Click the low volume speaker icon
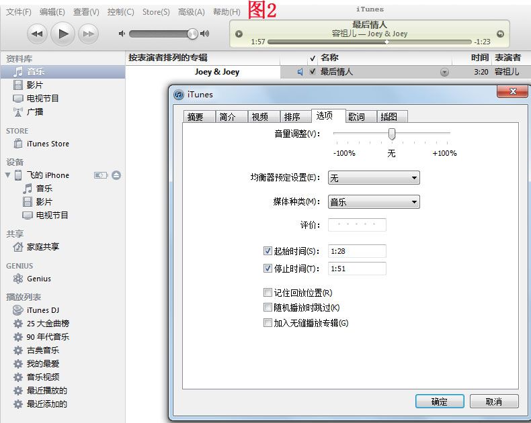The height and width of the screenshot is (423, 531). [122, 34]
